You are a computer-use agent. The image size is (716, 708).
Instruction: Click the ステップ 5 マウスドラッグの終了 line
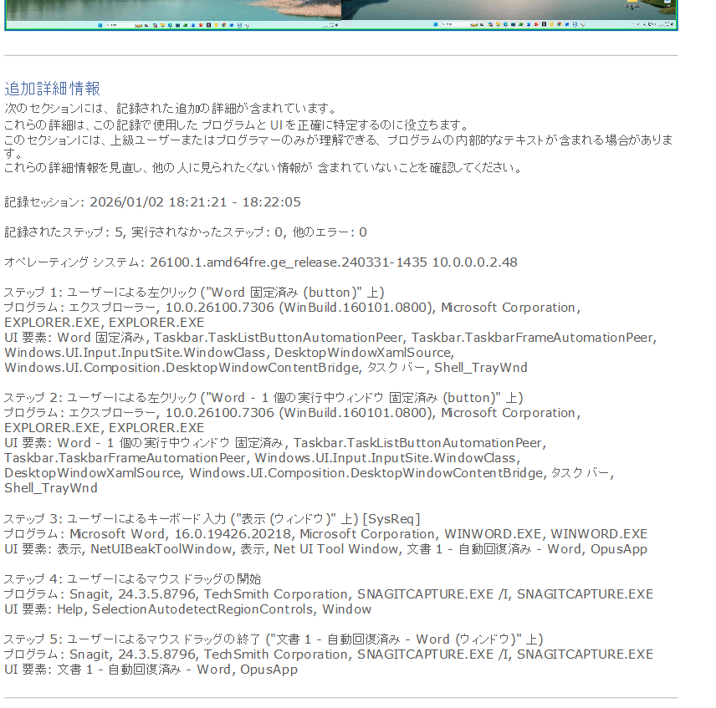click(x=273, y=639)
